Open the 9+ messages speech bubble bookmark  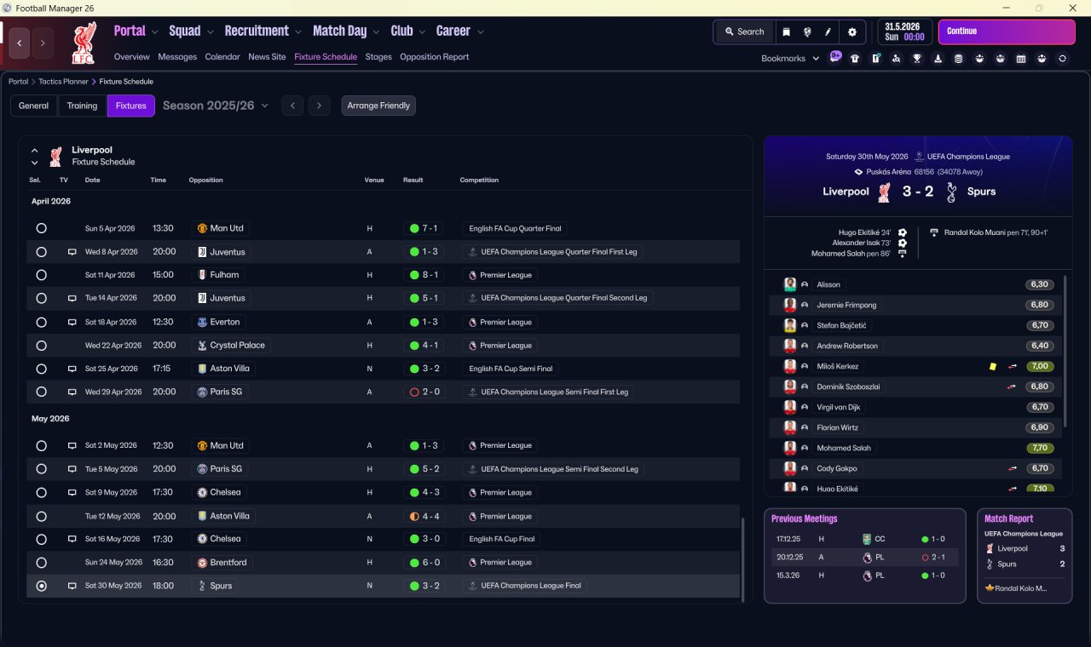(835, 58)
